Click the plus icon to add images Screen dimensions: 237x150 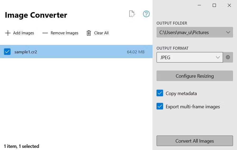pos(8,33)
